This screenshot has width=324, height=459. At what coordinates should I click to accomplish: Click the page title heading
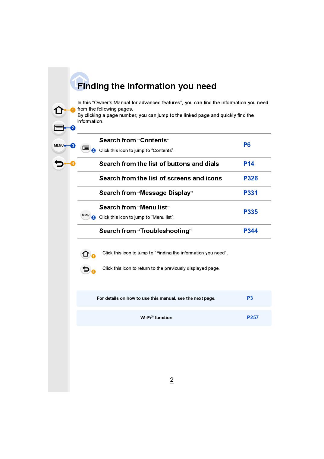click(x=147, y=86)
